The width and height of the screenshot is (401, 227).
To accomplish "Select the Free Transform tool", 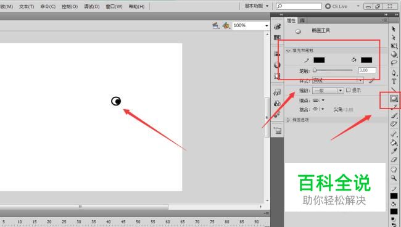I will click(394, 46).
